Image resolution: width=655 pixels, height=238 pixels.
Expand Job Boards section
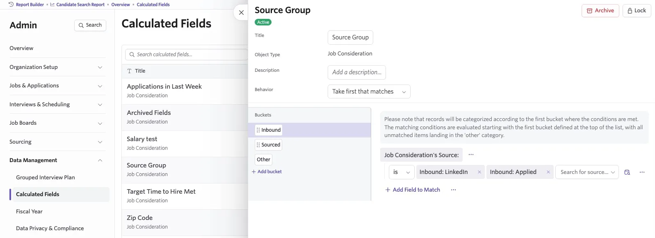tap(57, 123)
